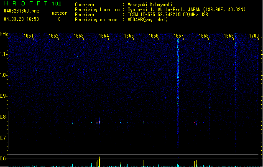
Task: Click the 1651 time axis label
Action: pos(28,36)
